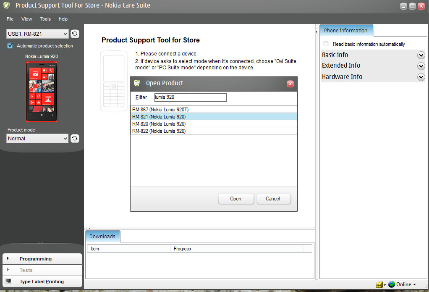The image size is (429, 292).
Task: Select the Downloads tab
Action: tap(102, 237)
